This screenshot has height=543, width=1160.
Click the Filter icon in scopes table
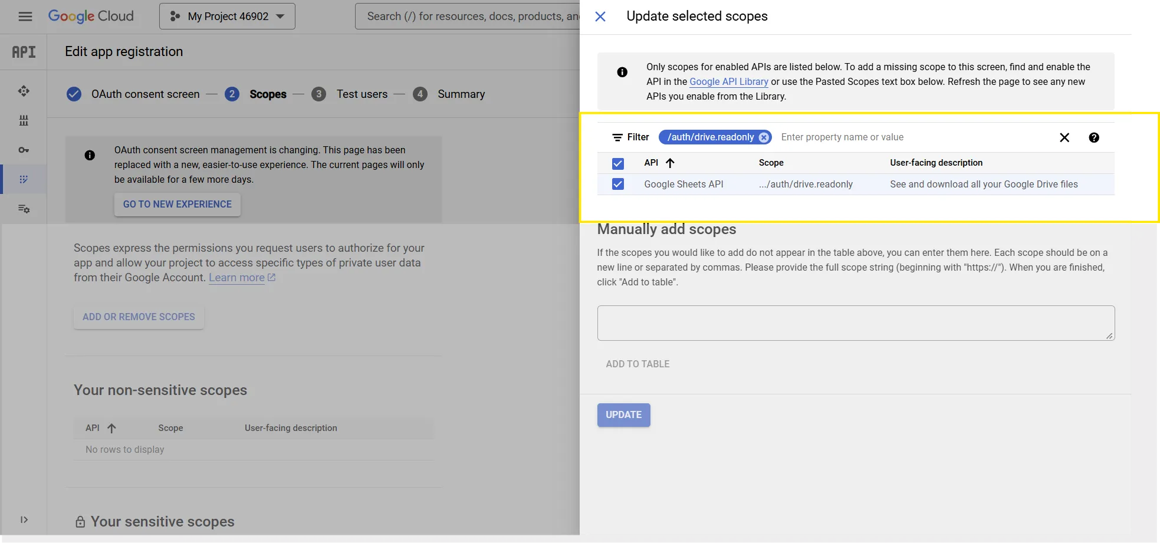(x=617, y=137)
